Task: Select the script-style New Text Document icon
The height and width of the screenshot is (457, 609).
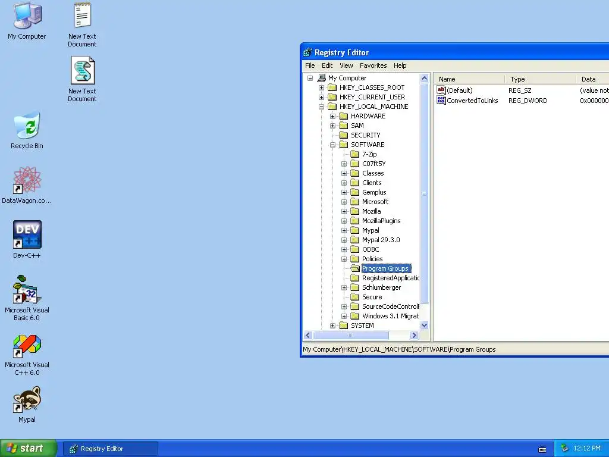Action: coord(82,70)
